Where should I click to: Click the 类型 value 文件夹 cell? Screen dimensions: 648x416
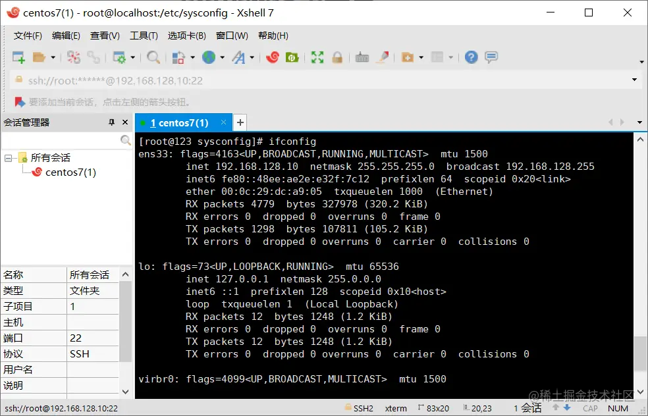pyautogui.click(x=93, y=290)
